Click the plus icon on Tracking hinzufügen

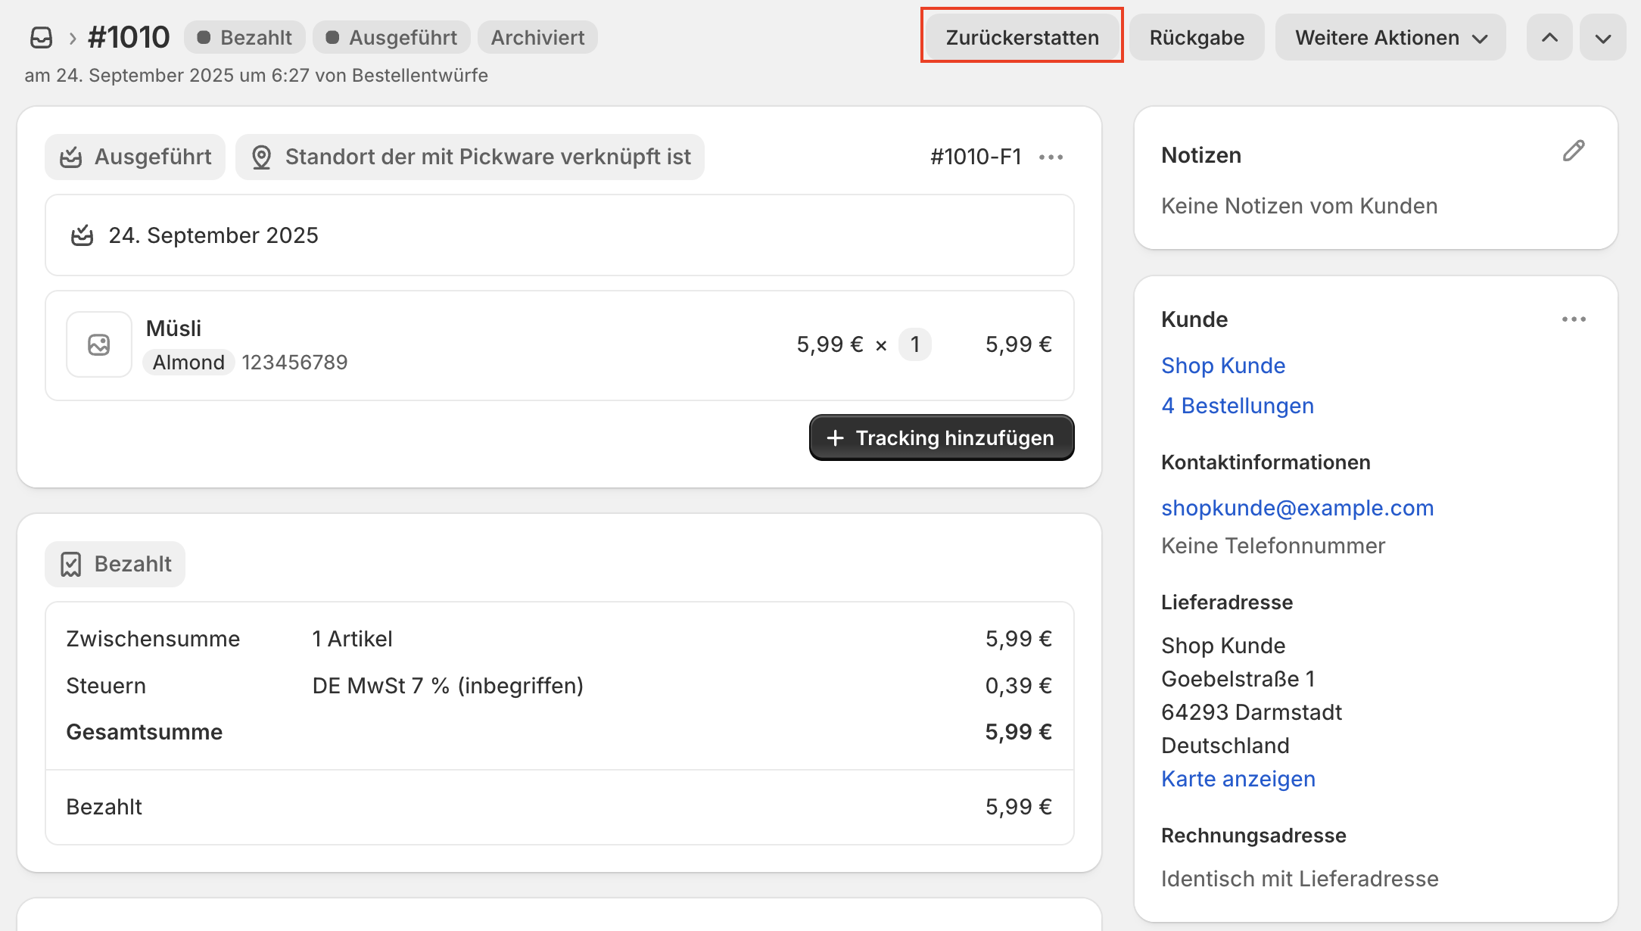click(835, 437)
